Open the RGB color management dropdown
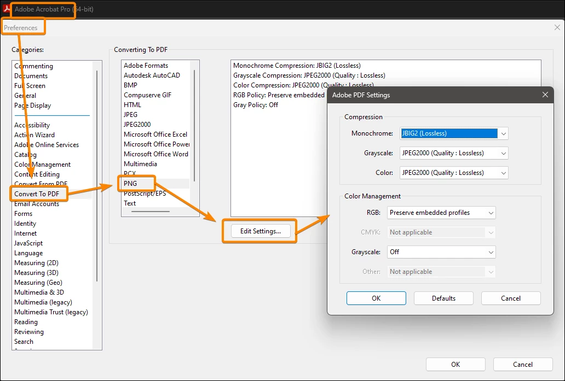Image resolution: width=565 pixels, height=381 pixels. [441, 213]
